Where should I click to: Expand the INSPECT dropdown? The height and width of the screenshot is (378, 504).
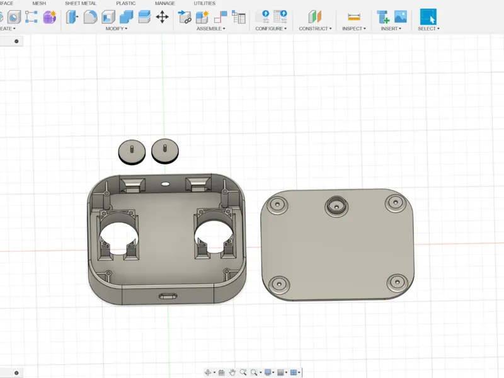coord(354,28)
